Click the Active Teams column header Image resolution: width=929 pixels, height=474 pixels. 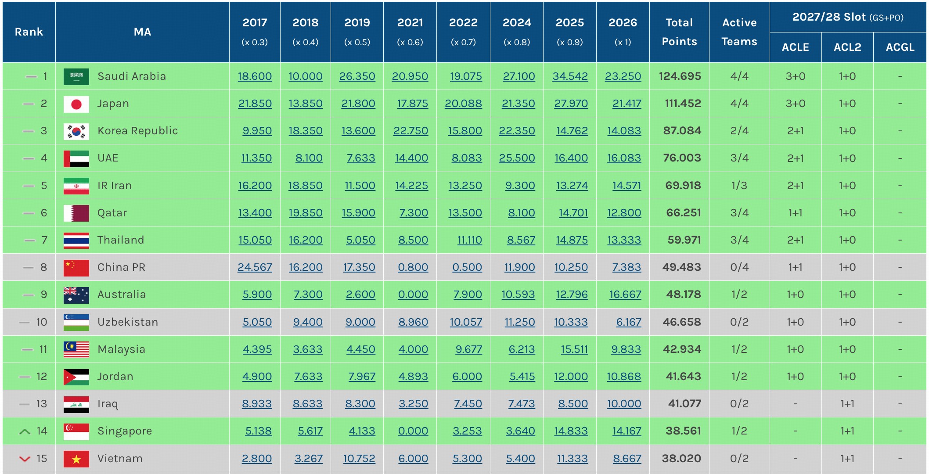[x=739, y=32]
